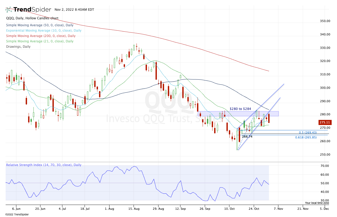Select the Exponential Moving Average (10) legend entry
This screenshot has width=337, height=217.
click(x=44, y=31)
